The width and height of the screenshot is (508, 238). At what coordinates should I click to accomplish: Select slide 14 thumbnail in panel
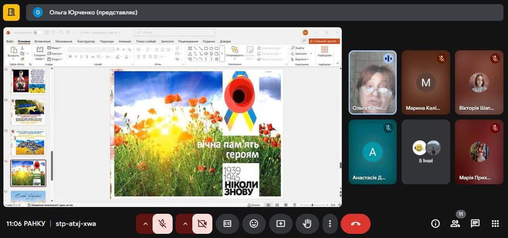[x=28, y=112]
